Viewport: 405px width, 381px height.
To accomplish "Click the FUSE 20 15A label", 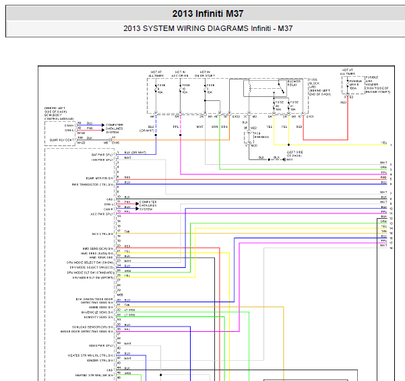I will [279, 106].
